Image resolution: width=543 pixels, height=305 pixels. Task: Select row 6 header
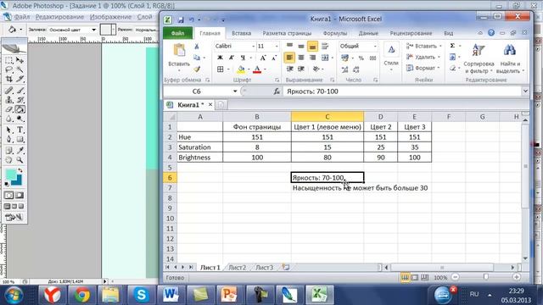[x=170, y=178]
